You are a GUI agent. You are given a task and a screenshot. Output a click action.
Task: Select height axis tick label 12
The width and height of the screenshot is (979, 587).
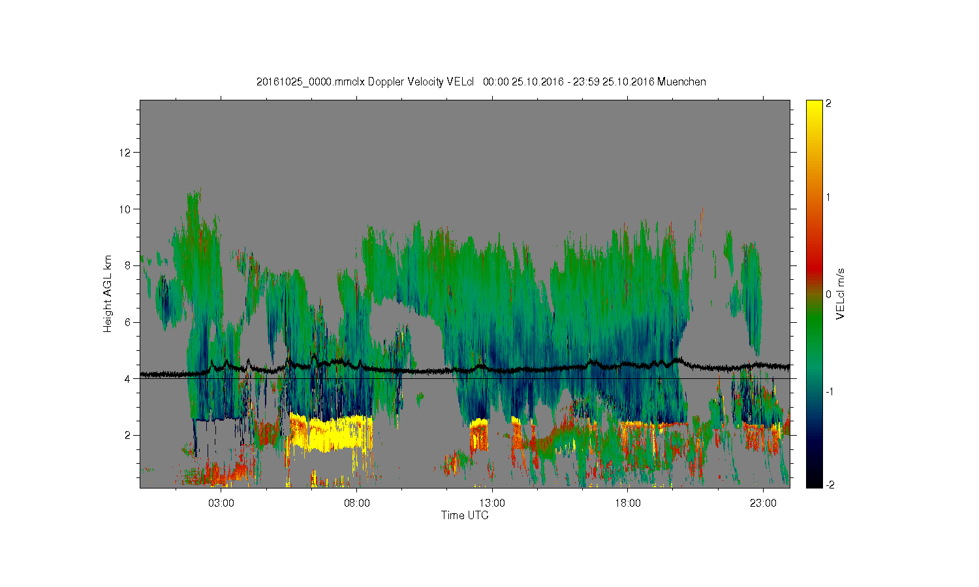pos(126,153)
